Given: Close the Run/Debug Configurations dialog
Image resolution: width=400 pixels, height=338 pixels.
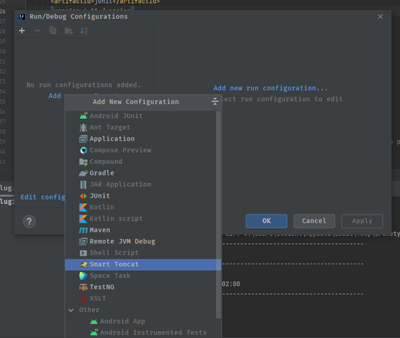Looking at the screenshot, I should point(380,16).
